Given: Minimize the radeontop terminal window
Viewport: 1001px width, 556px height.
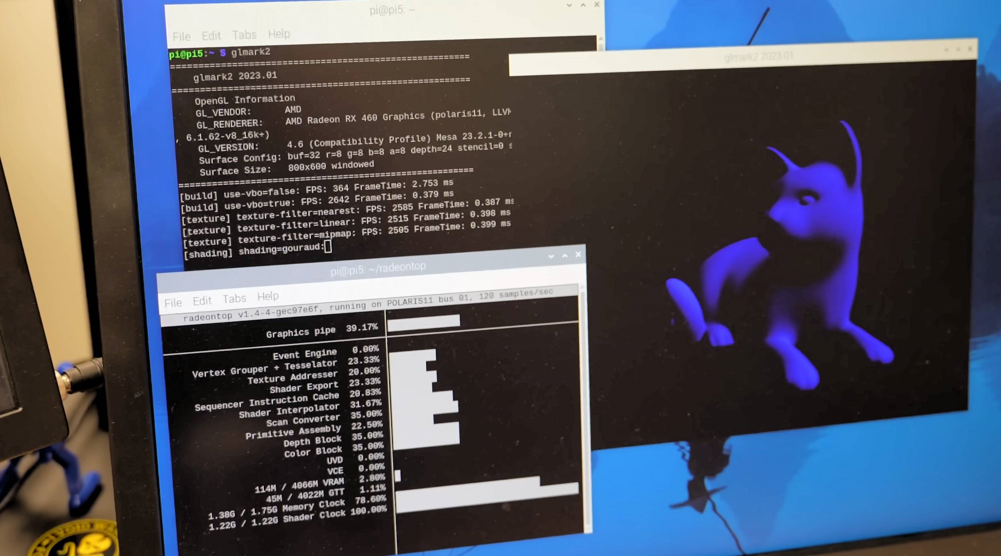Looking at the screenshot, I should pos(551,256).
